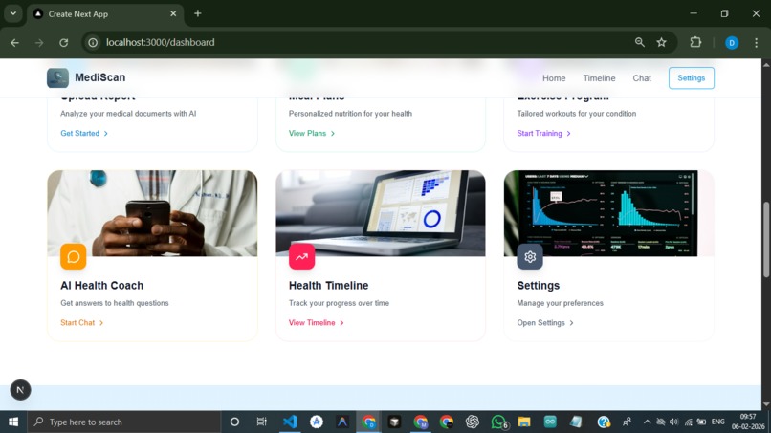This screenshot has height=433, width=771.
Task: Click the Health Timeline laptop image
Action: tap(380, 213)
